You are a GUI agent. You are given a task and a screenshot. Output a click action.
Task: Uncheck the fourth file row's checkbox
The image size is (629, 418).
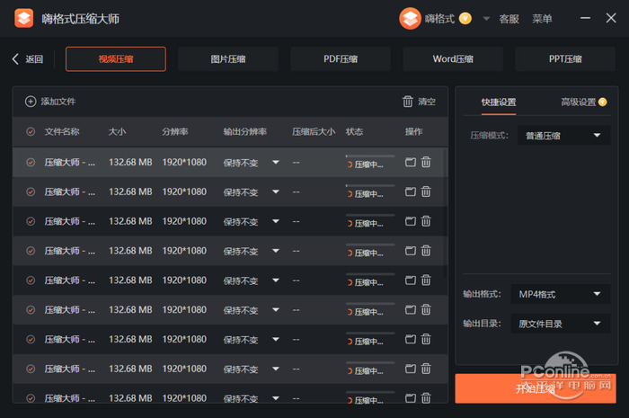(x=31, y=251)
